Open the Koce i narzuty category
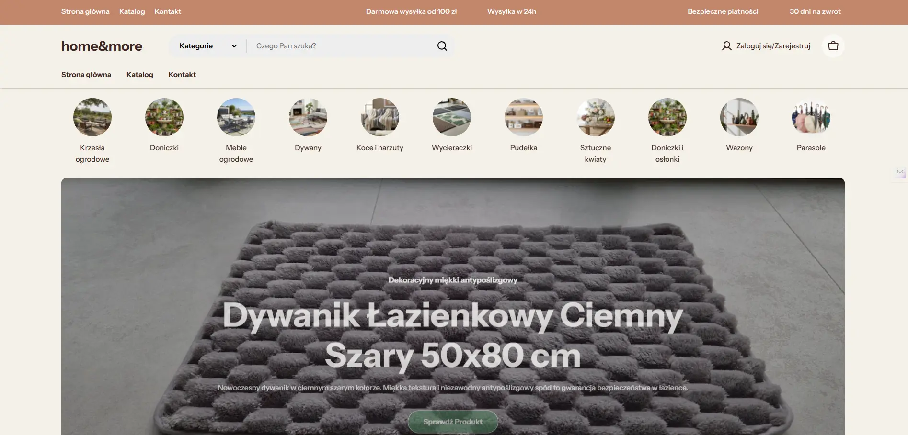 [x=379, y=117]
